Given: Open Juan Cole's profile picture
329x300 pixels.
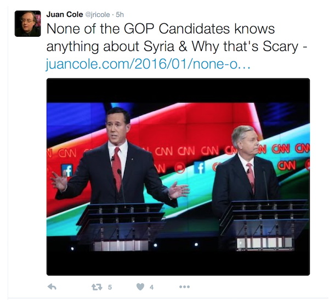Looking at the screenshot, I should coord(28,24).
